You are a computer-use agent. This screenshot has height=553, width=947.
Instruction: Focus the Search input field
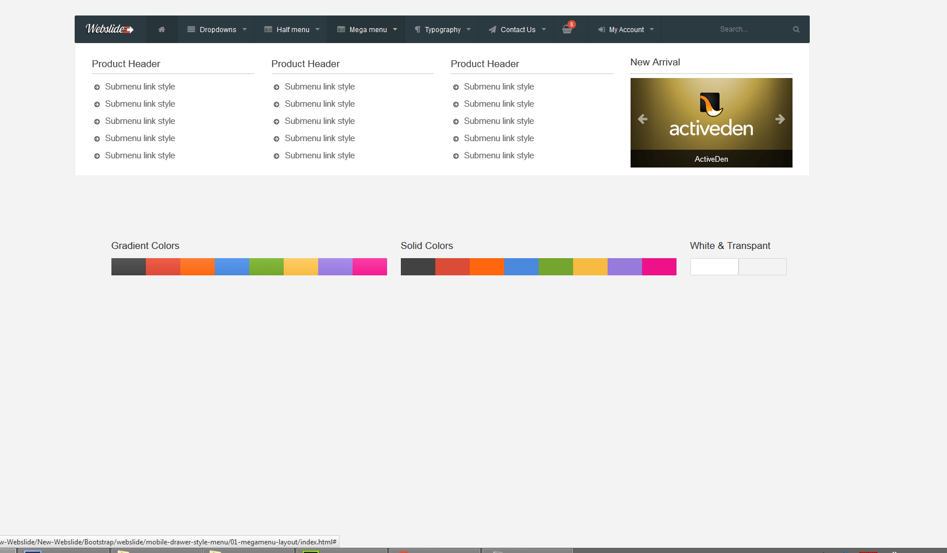753,29
